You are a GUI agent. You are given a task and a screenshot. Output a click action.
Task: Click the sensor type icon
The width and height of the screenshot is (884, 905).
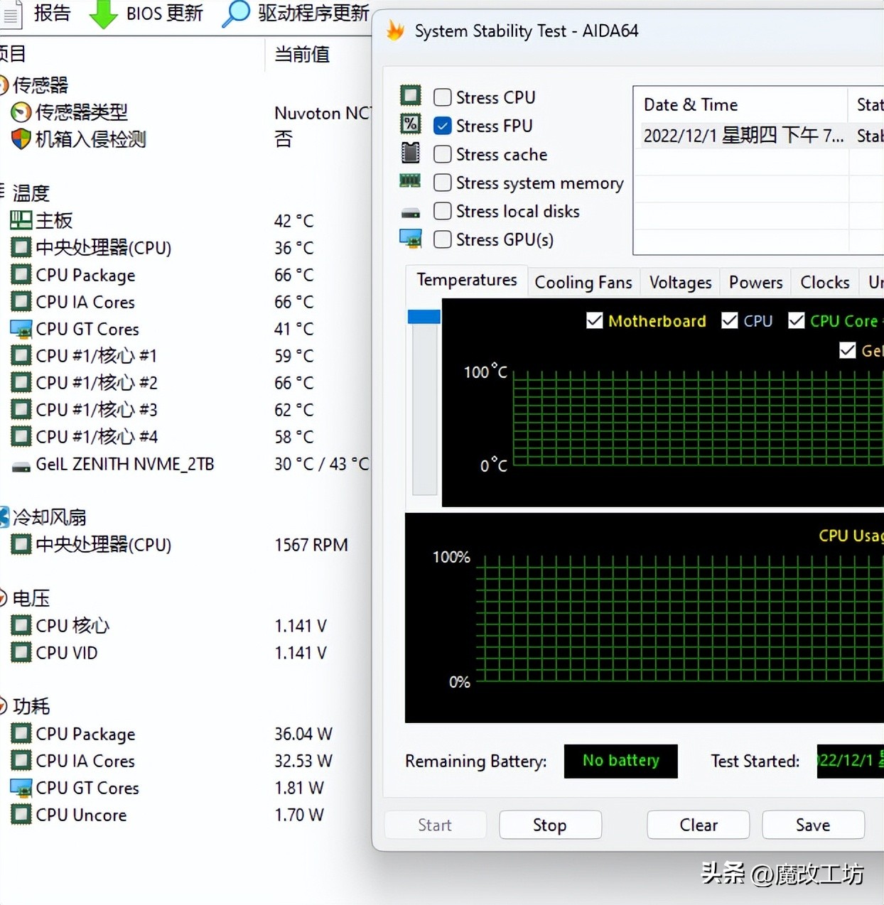tap(21, 112)
